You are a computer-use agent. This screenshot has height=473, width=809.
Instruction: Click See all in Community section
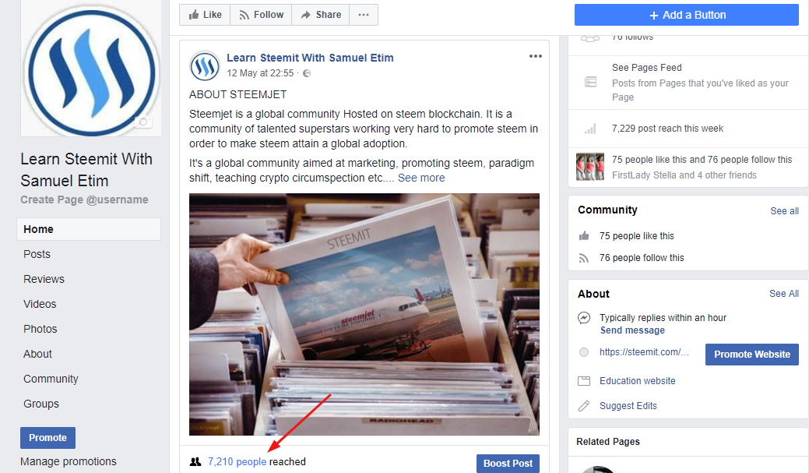pos(784,210)
